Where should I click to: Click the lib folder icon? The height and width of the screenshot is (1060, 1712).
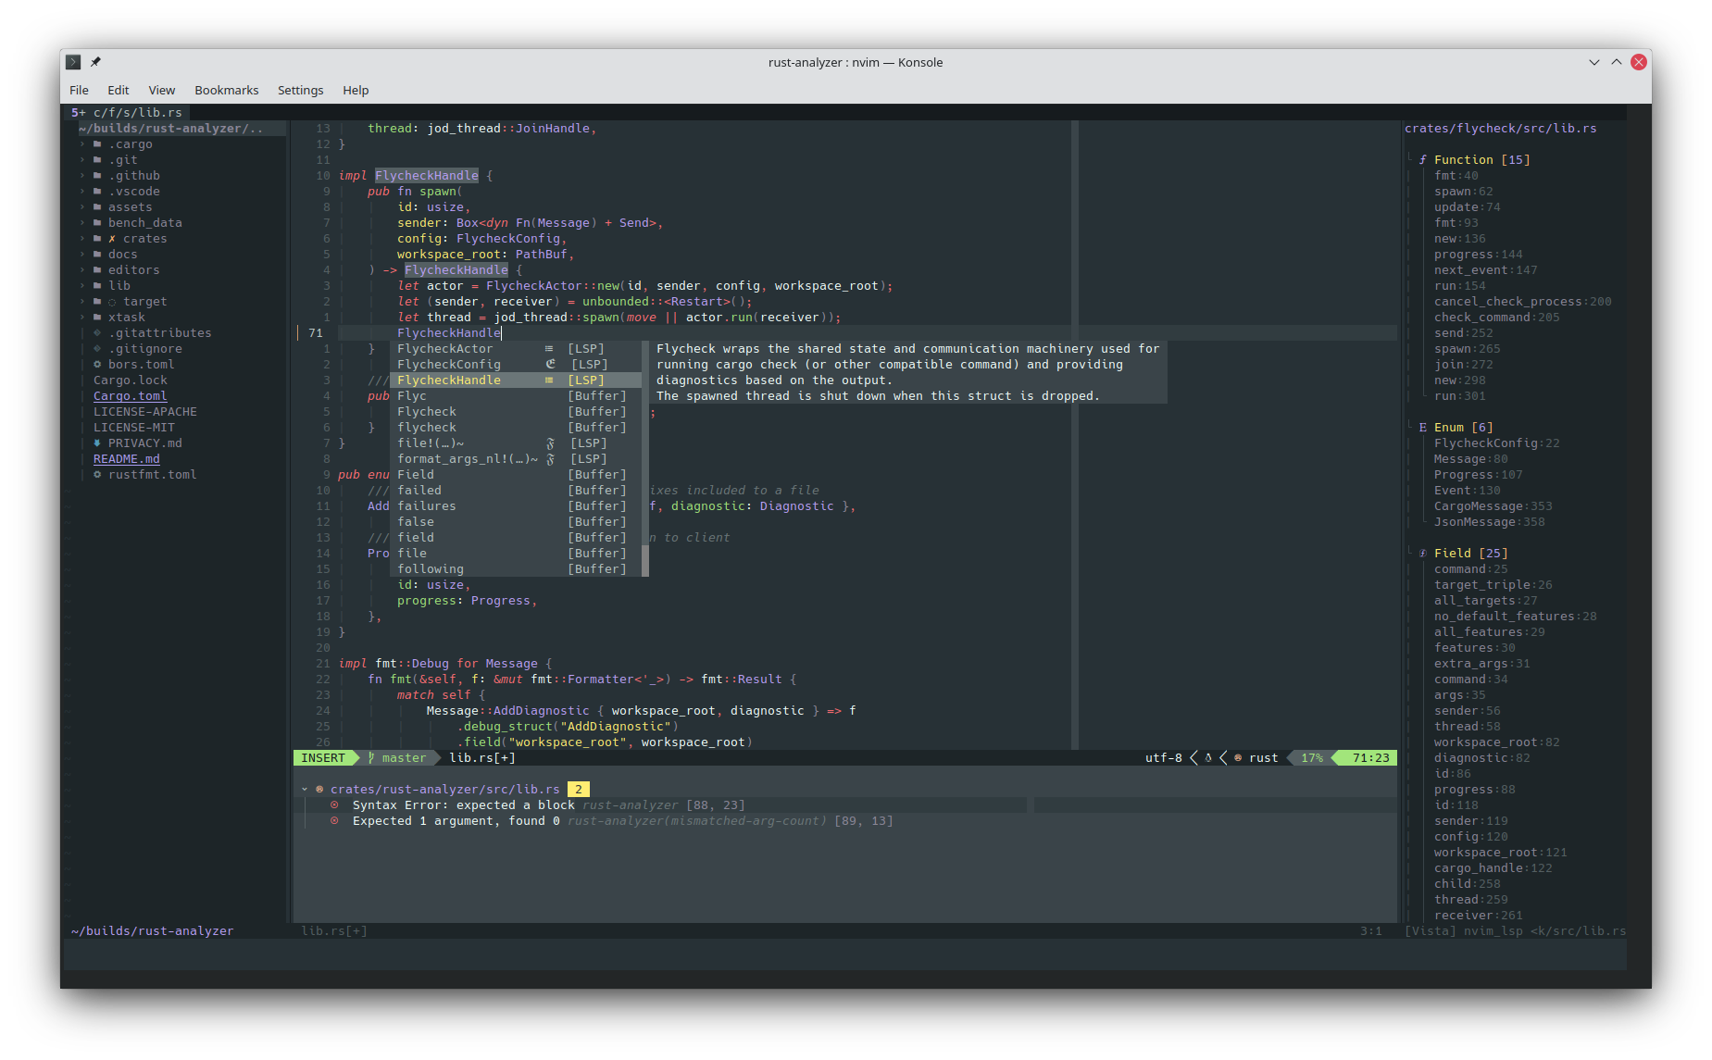pyautogui.click(x=97, y=286)
